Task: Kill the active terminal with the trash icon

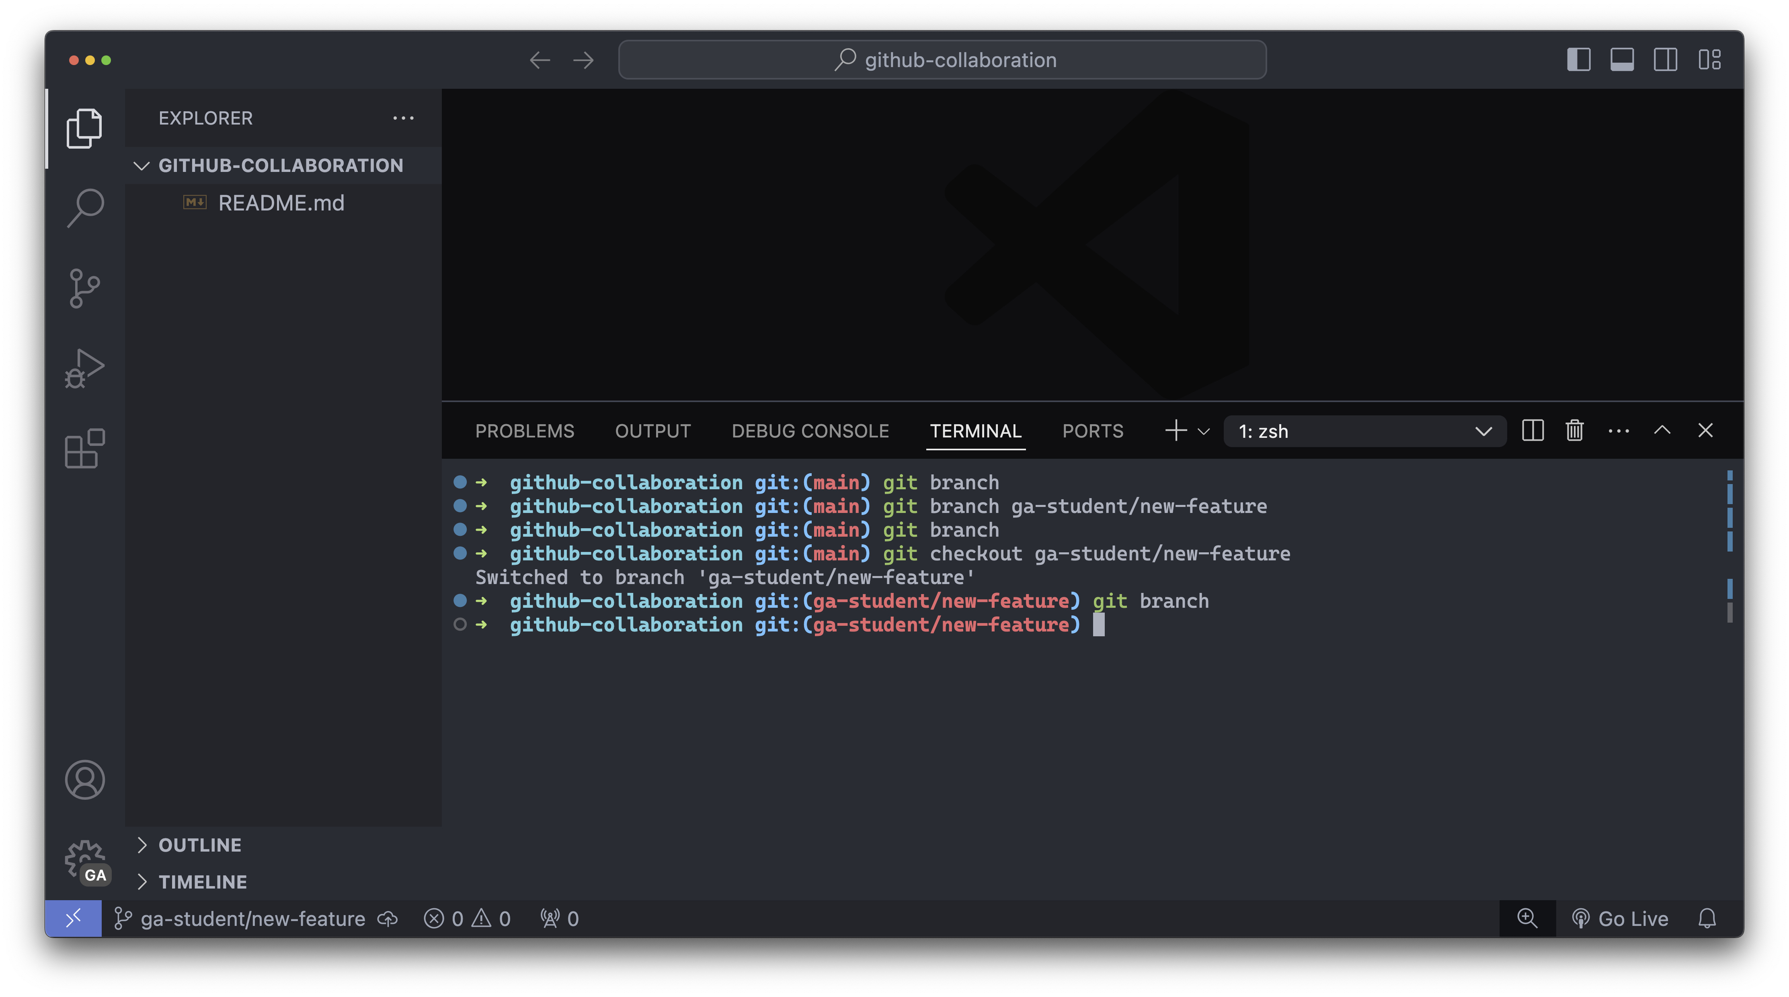Action: [1574, 430]
